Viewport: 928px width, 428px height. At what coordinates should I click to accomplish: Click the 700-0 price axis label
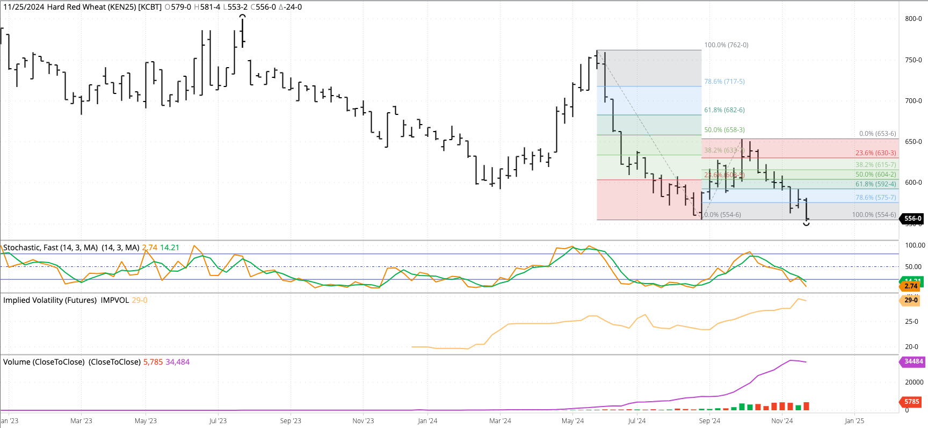click(913, 101)
